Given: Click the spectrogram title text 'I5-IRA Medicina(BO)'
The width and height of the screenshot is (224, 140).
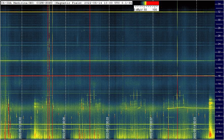Looking at the screenshot, I should tap(17, 3).
